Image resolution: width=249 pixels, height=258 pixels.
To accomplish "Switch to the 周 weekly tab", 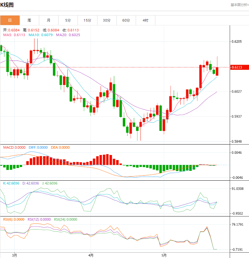I will point(29,20).
